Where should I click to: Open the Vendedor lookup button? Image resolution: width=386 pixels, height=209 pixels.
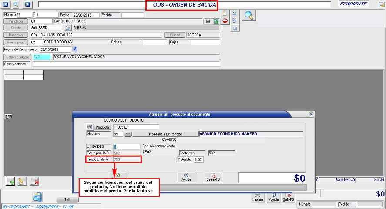tap(16, 21)
